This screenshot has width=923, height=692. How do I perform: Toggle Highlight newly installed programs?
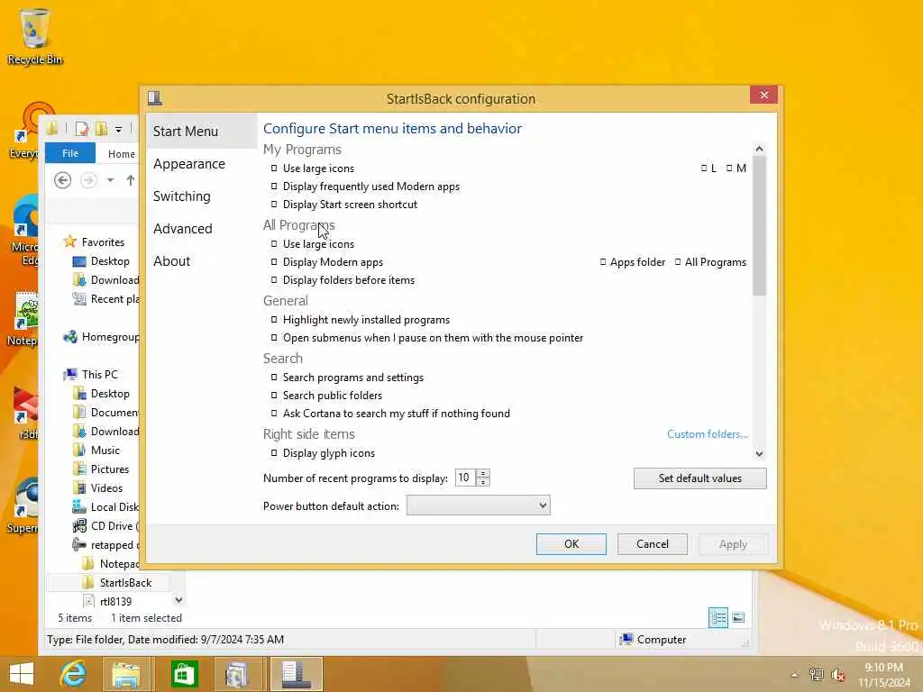pyautogui.click(x=274, y=320)
